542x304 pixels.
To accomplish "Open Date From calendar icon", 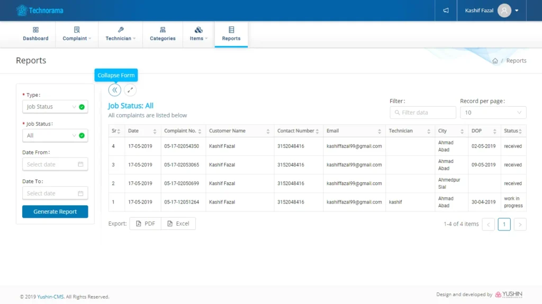I will tap(80, 164).
